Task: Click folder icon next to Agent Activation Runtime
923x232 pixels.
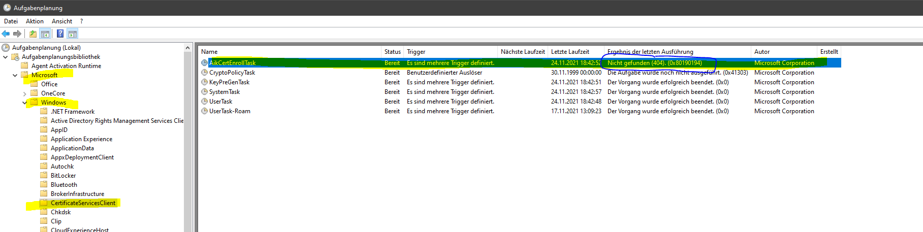Action: click(24, 66)
